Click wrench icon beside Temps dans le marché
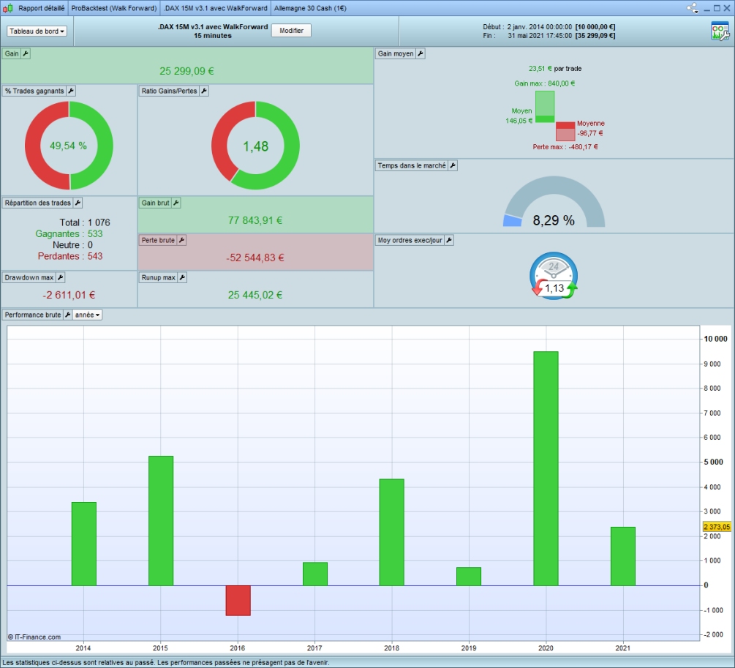 pos(453,165)
